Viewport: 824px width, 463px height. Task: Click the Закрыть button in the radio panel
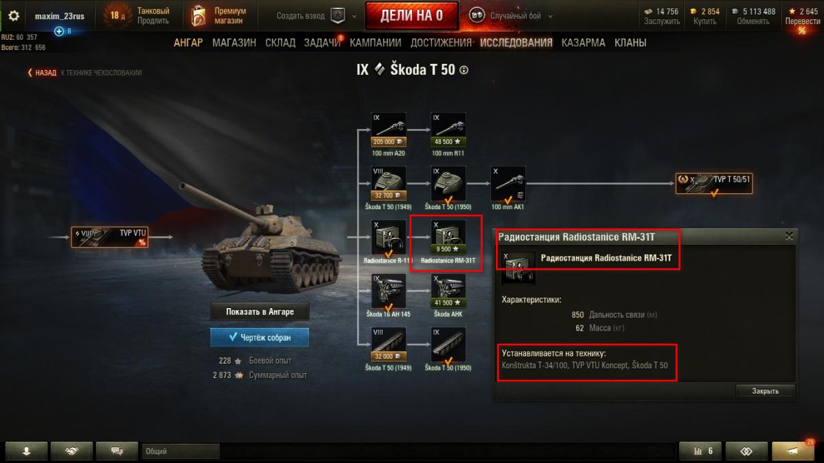765,391
